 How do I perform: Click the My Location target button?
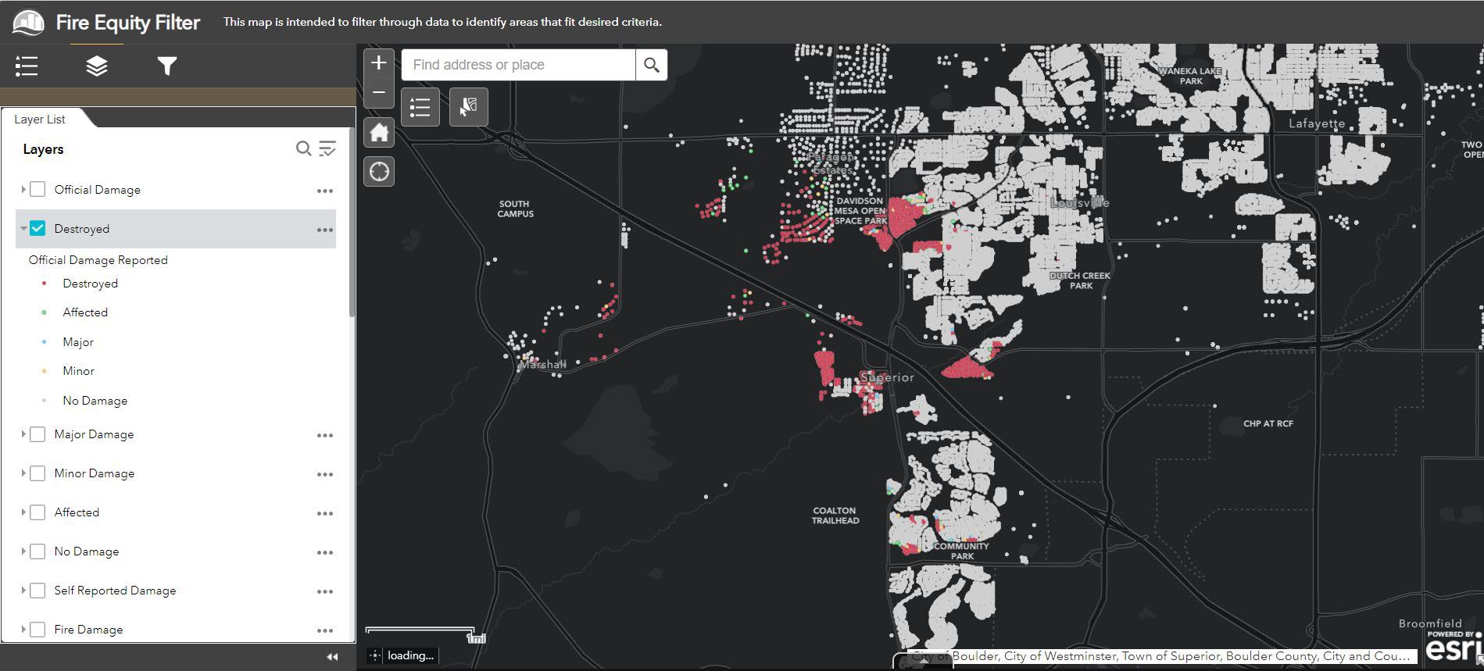point(379,172)
